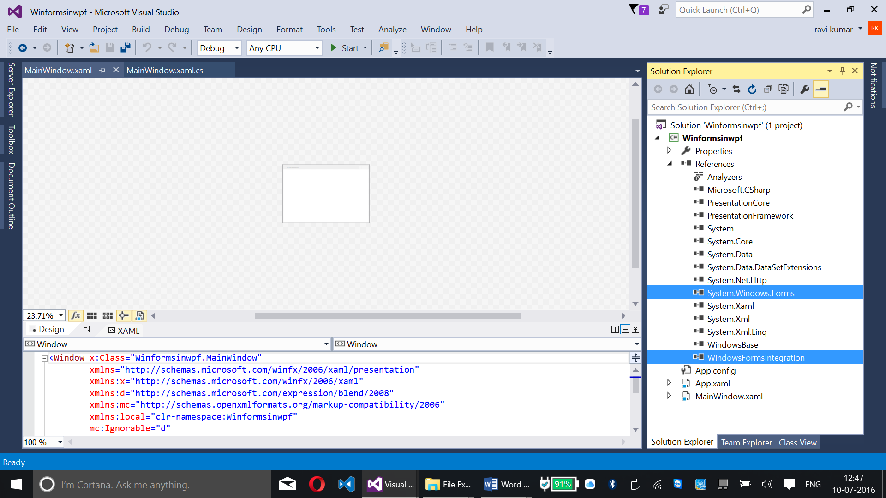Click the Navigate Backward arrow in toolbar
This screenshot has height=498, width=886.
(x=22, y=48)
